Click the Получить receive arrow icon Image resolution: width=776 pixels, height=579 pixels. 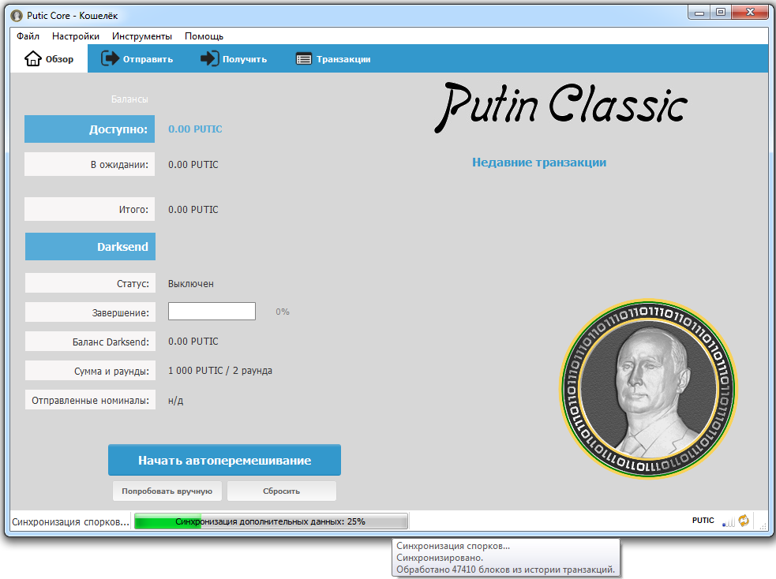209,59
